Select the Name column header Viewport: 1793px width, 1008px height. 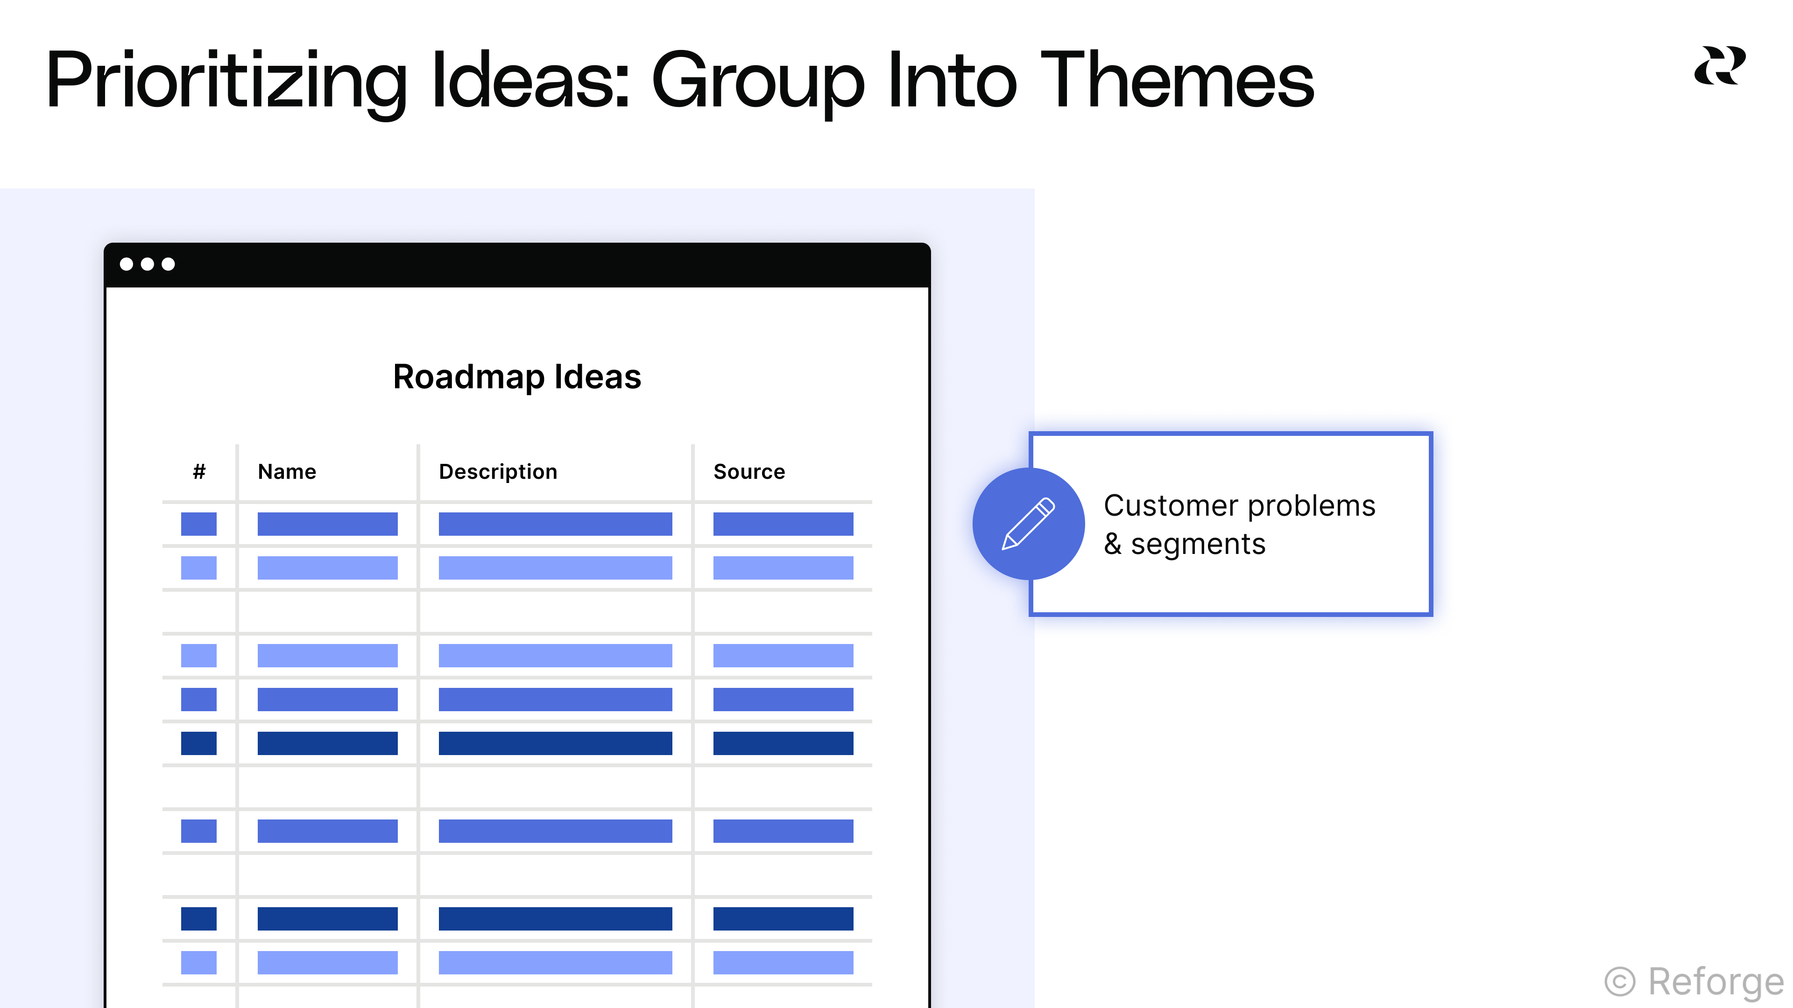(287, 472)
